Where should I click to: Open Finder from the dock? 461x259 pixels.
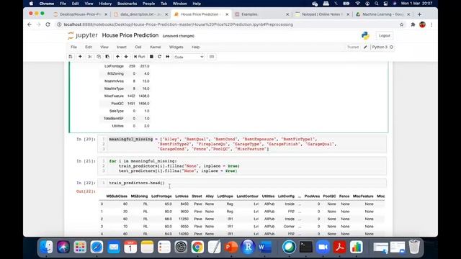(x=46, y=247)
